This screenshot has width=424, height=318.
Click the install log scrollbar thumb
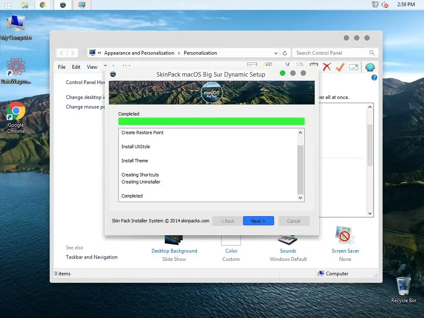pyautogui.click(x=300, y=169)
